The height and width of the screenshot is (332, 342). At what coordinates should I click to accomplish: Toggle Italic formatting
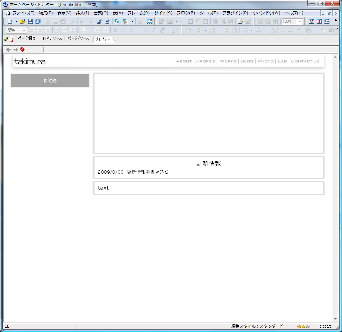pos(123,30)
